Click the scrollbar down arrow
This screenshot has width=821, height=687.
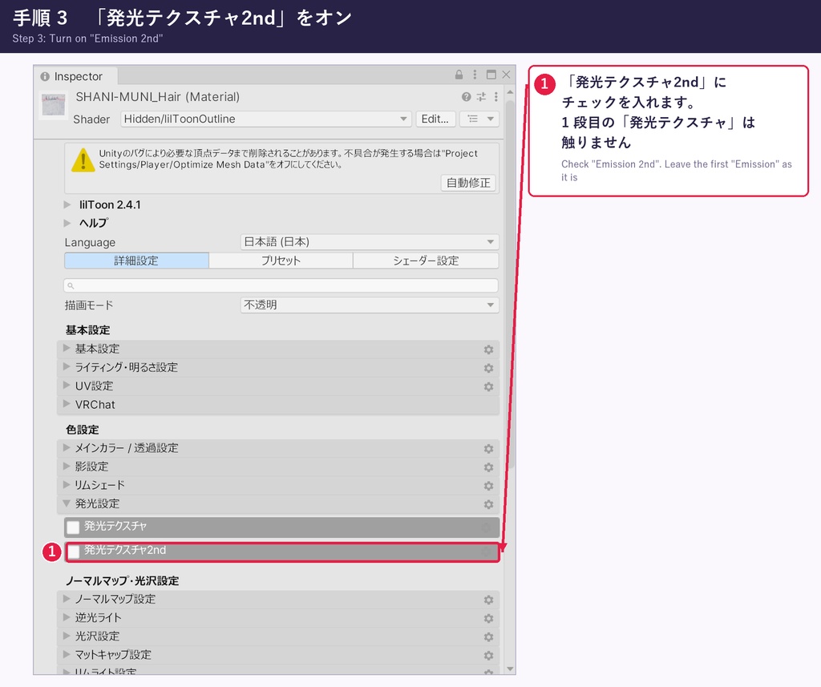click(510, 669)
